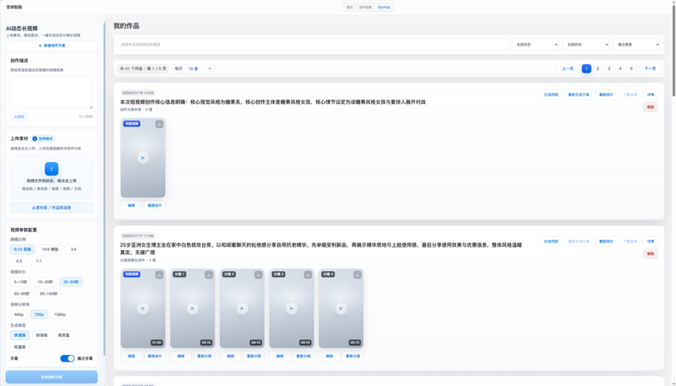Image resolution: width=676 pixels, height=386 pixels.
Task: Open the 全部状态 status filter dropdown
Action: click(x=535, y=45)
